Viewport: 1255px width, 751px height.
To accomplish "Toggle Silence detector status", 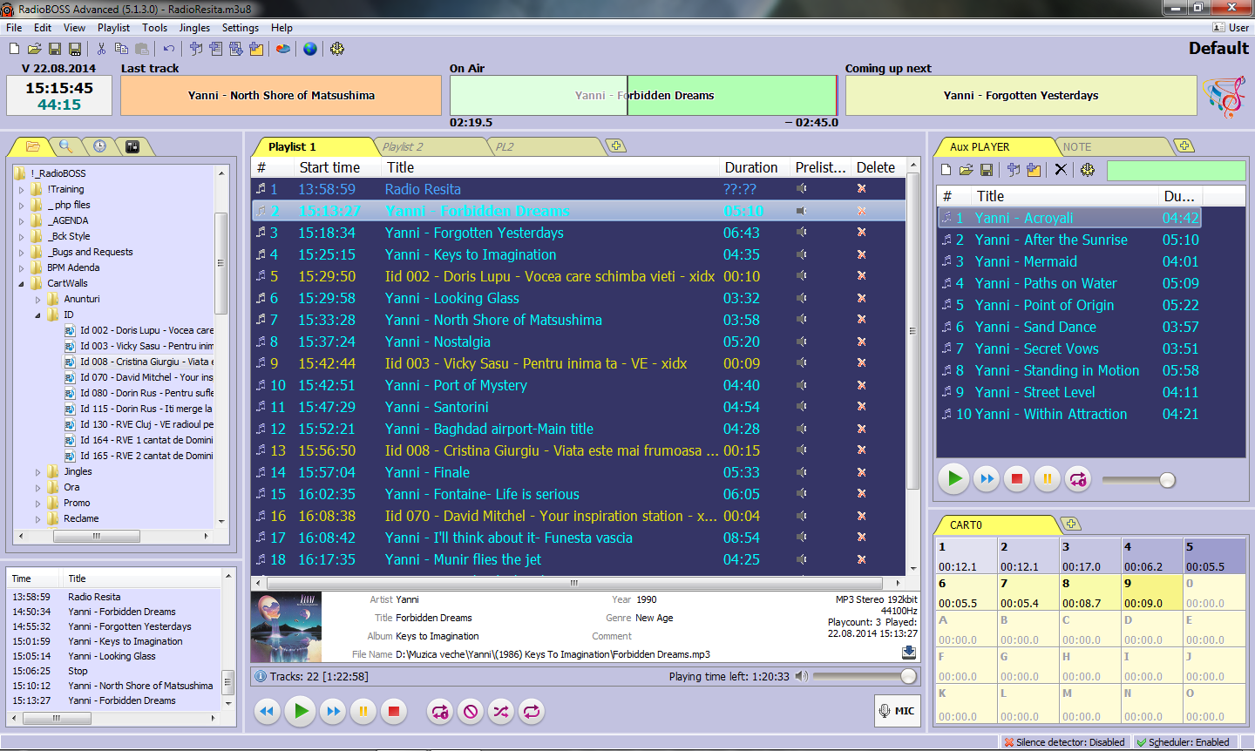I will (x=1063, y=742).
